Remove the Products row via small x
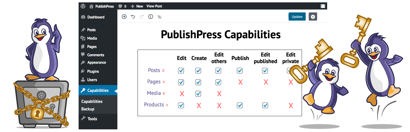Screen dimensions: 410x132 coord(167,105)
